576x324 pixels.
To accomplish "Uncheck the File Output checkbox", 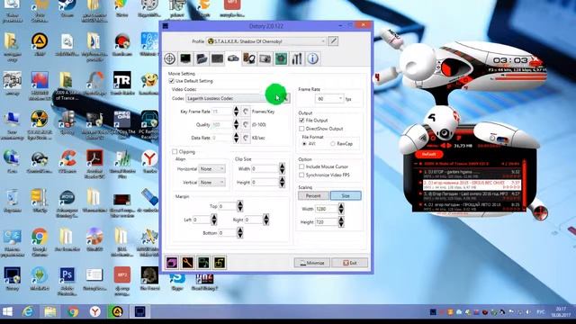I will point(301,120).
